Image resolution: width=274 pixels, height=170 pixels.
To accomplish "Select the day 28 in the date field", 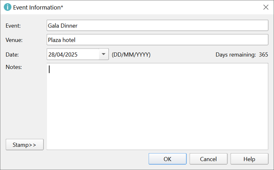I will [x=51, y=55].
